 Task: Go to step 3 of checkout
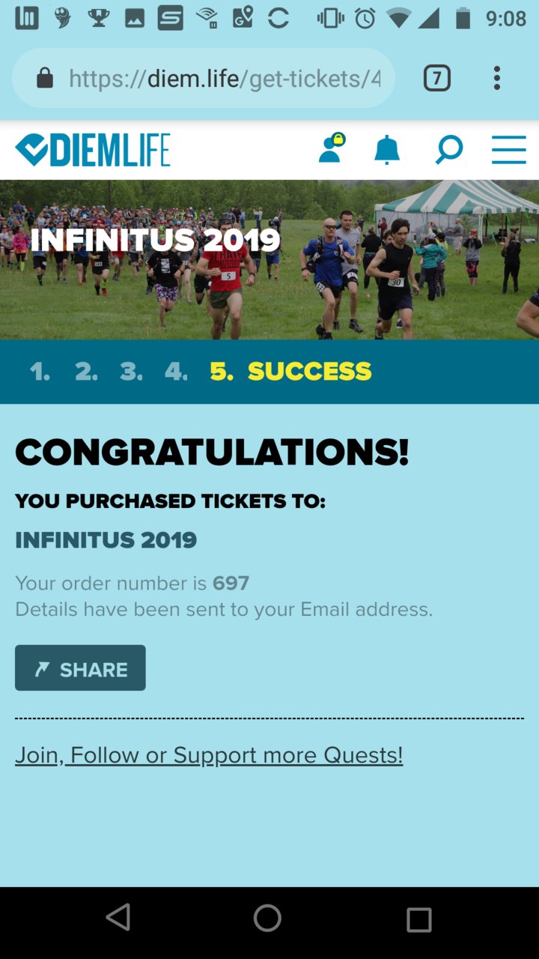(x=131, y=372)
